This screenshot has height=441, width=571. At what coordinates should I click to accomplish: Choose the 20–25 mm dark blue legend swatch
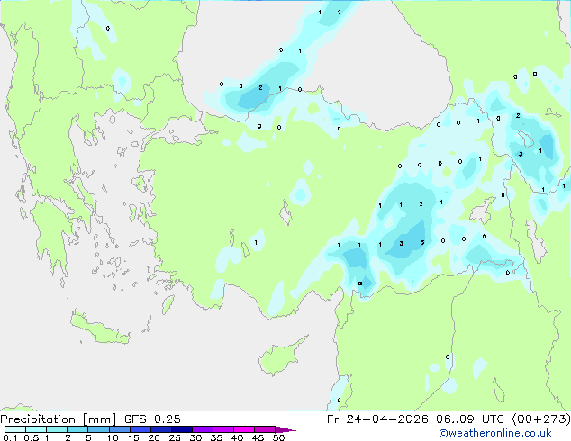pos(160,429)
